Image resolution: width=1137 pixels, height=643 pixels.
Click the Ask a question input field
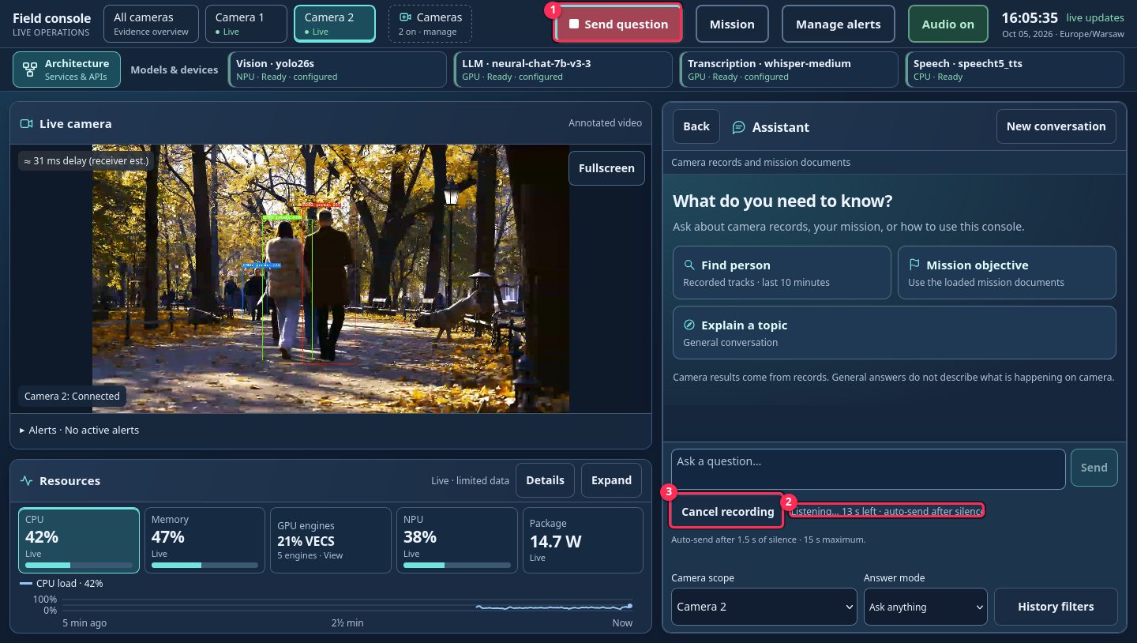point(869,469)
